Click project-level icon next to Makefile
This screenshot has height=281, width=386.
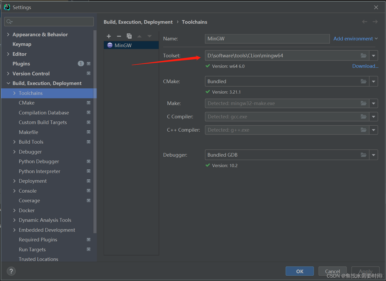88,132
